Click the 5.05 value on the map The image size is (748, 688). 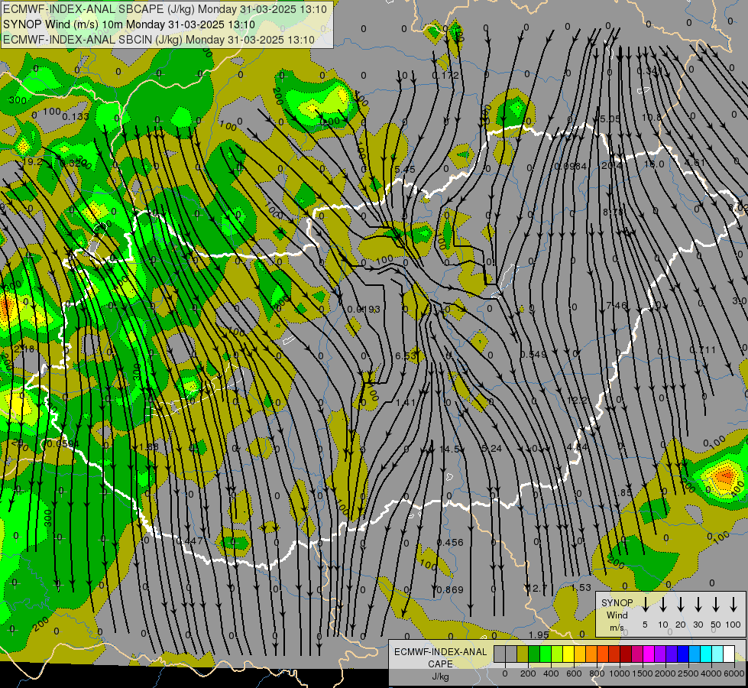610,119
